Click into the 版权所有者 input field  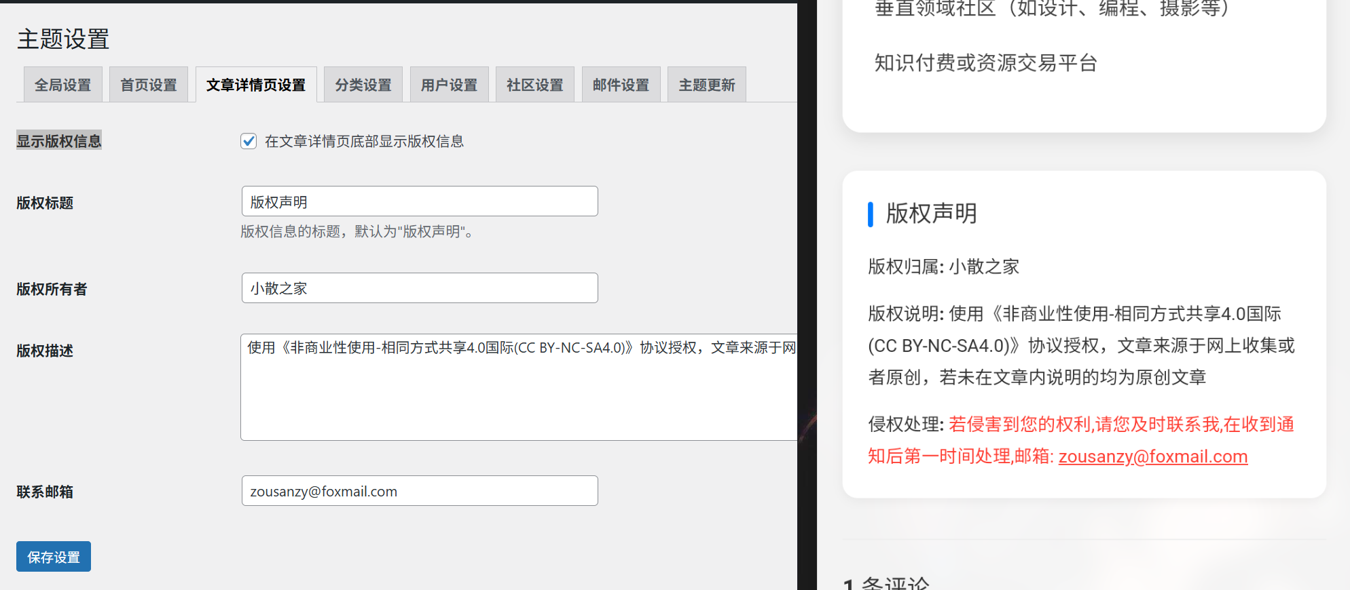coord(419,288)
